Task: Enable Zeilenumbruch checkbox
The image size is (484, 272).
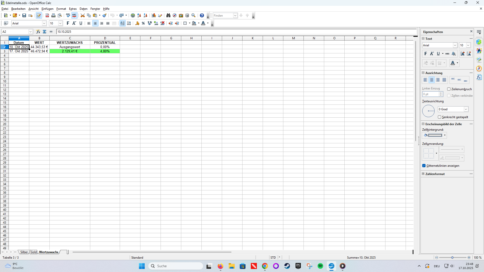Action: click(x=449, y=89)
